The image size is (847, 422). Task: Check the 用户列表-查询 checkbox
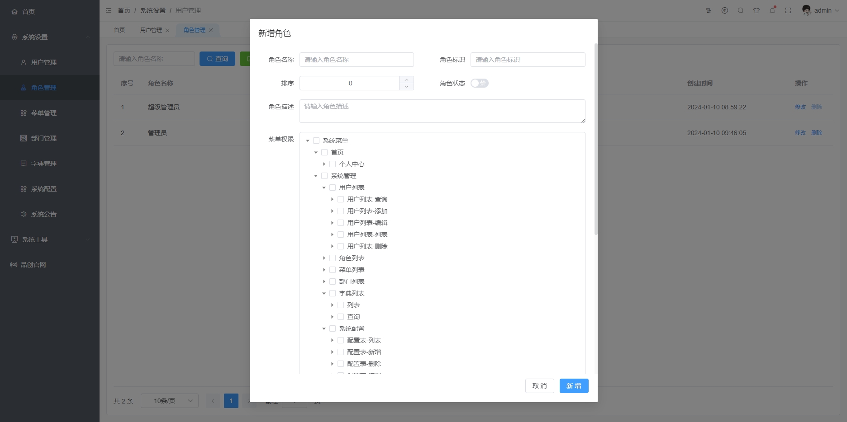[x=341, y=199]
